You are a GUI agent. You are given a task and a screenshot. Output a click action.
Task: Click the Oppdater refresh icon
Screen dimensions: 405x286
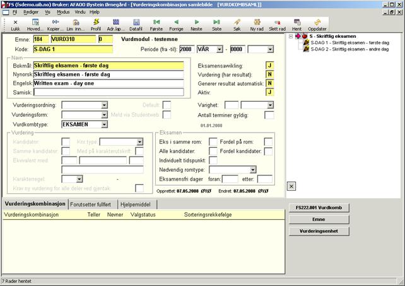pos(316,23)
